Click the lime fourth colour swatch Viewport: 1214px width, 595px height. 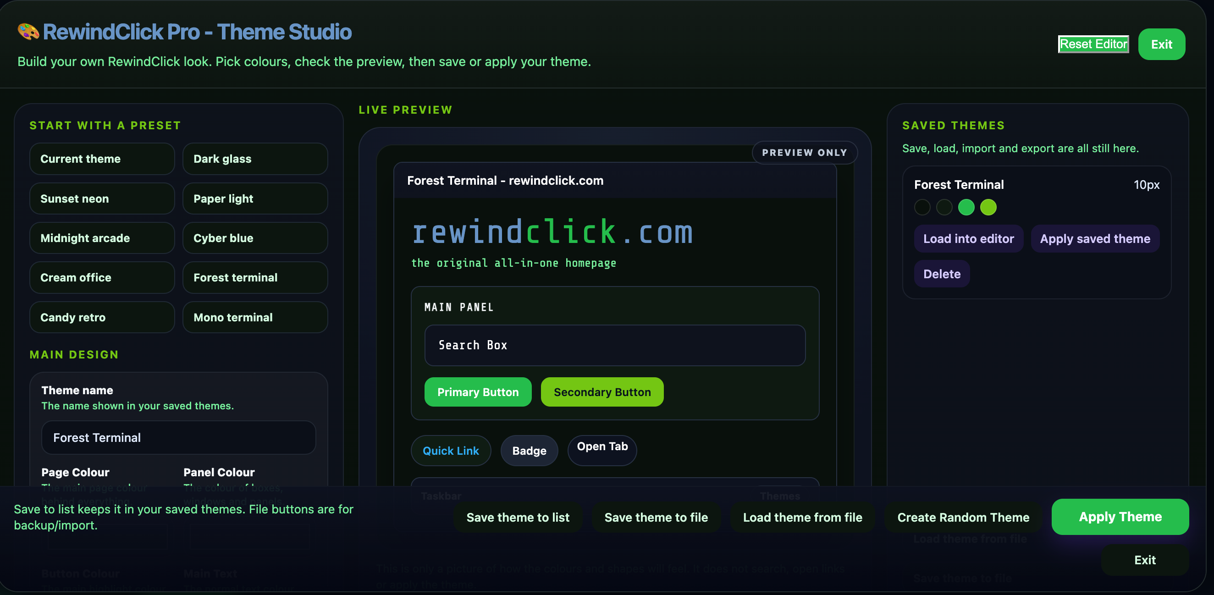click(989, 207)
